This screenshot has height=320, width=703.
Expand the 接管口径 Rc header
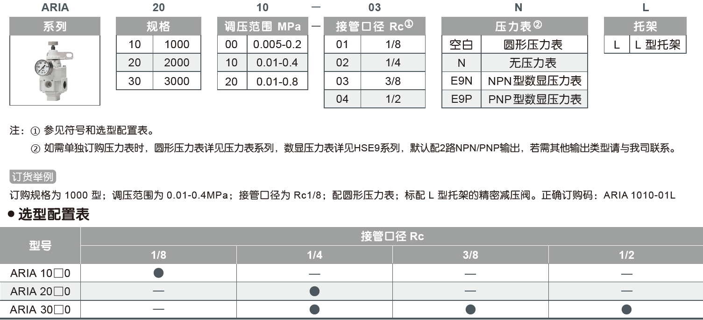pyautogui.click(x=375, y=26)
